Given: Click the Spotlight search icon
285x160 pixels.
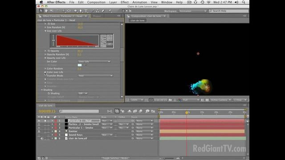Looking at the screenshot, I should pyautogui.click(x=244, y=2).
